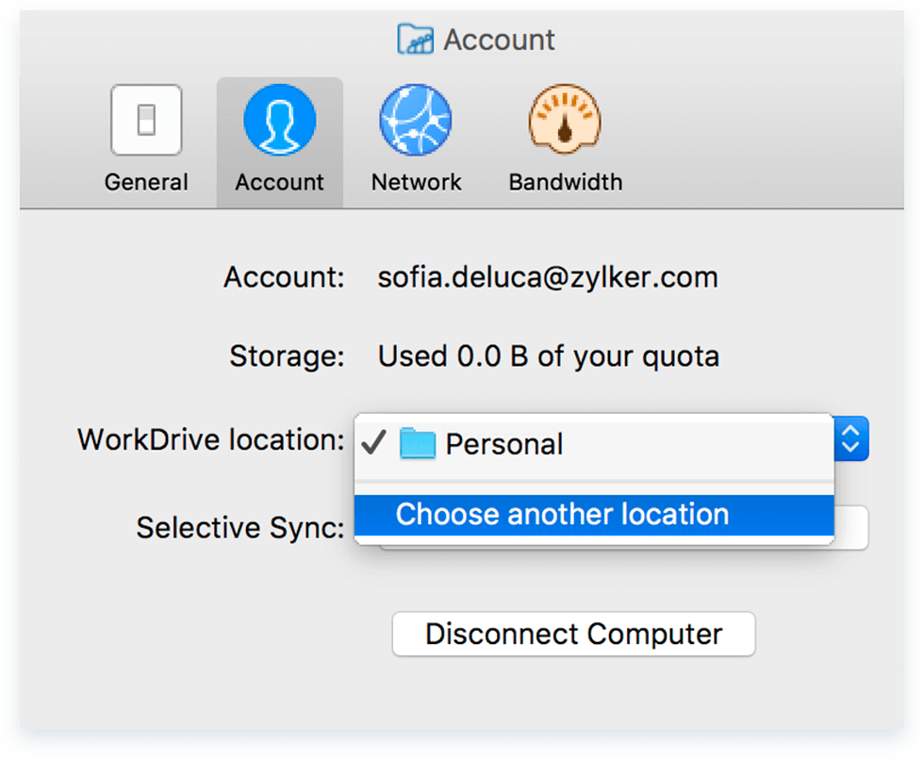Click the storage quota usage text
This screenshot has height=759, width=924.
(548, 356)
